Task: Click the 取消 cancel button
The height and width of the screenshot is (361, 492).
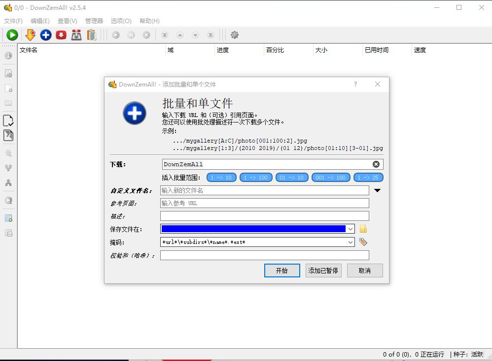Action: [365, 271]
